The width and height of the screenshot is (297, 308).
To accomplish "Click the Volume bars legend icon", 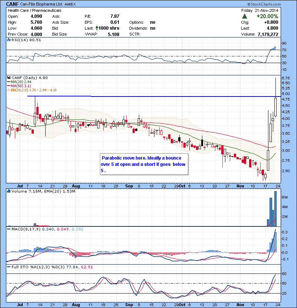I will [x=9, y=191].
